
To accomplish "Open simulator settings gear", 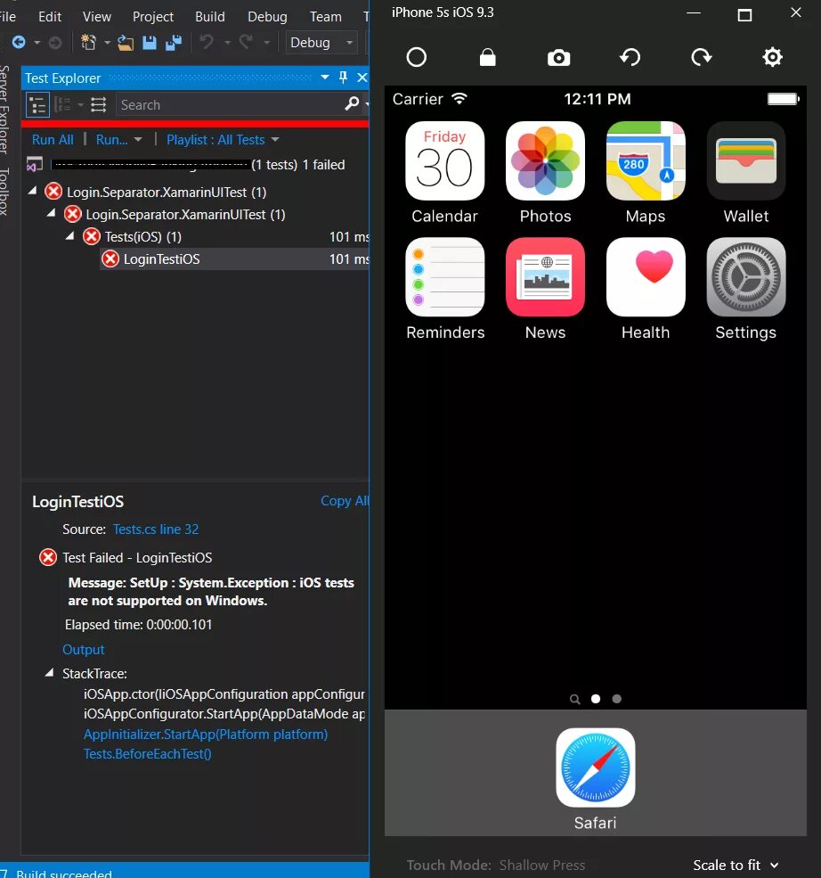I will tap(772, 57).
